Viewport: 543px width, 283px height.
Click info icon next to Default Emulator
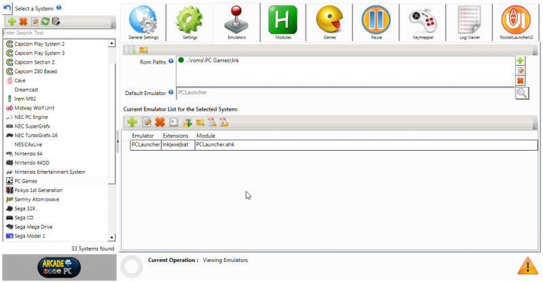171,92
